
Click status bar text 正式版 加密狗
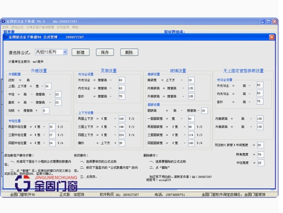72,195
